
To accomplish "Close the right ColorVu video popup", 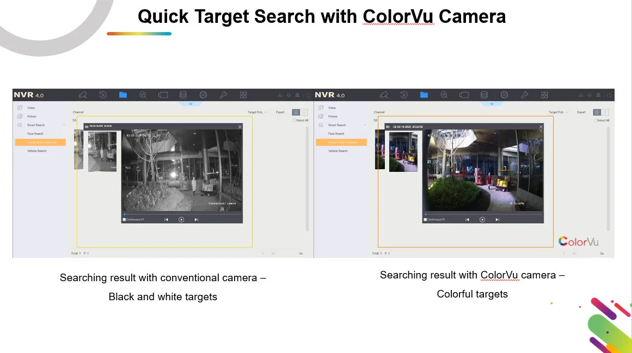I will [x=541, y=127].
